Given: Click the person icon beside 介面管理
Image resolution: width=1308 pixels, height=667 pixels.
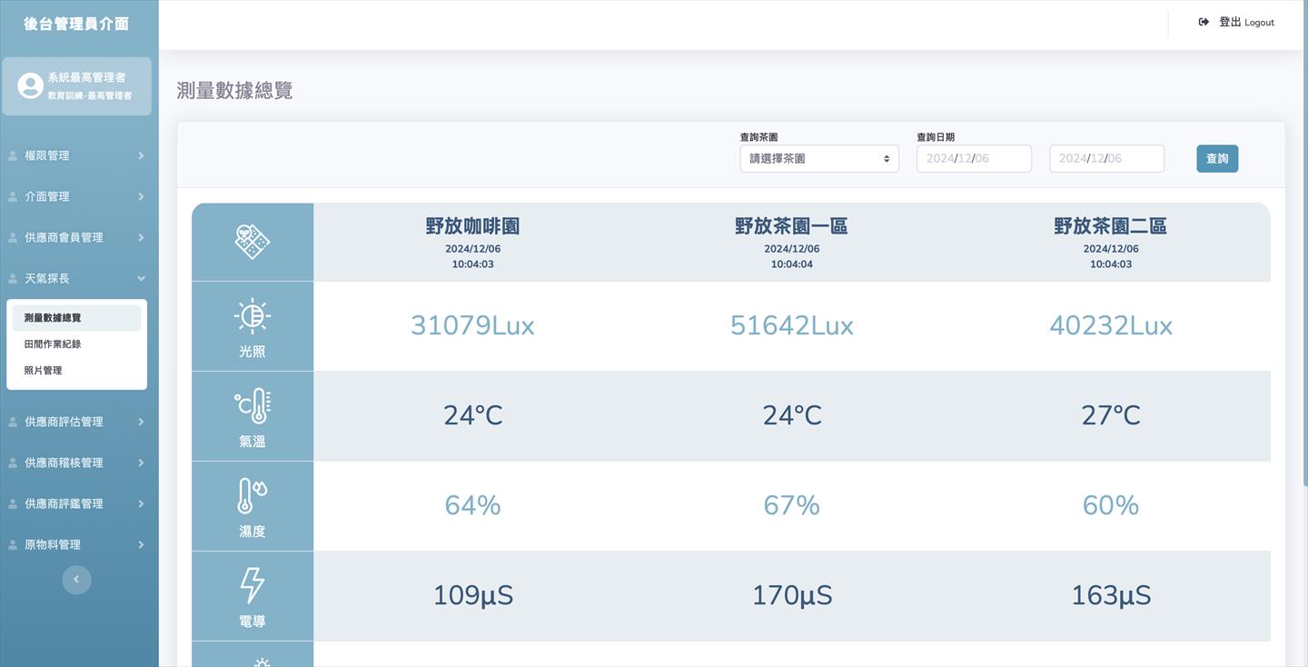Looking at the screenshot, I should click(13, 197).
